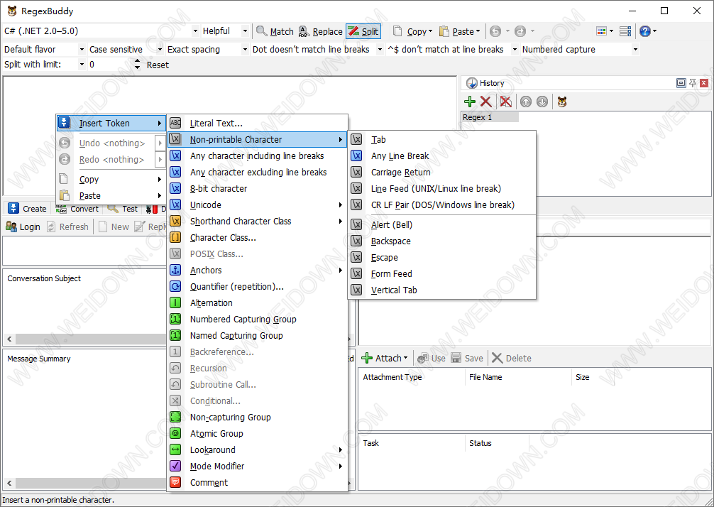This screenshot has height=507, width=714.
Task: Click the delete all regexes icon in History
Action: [505, 102]
